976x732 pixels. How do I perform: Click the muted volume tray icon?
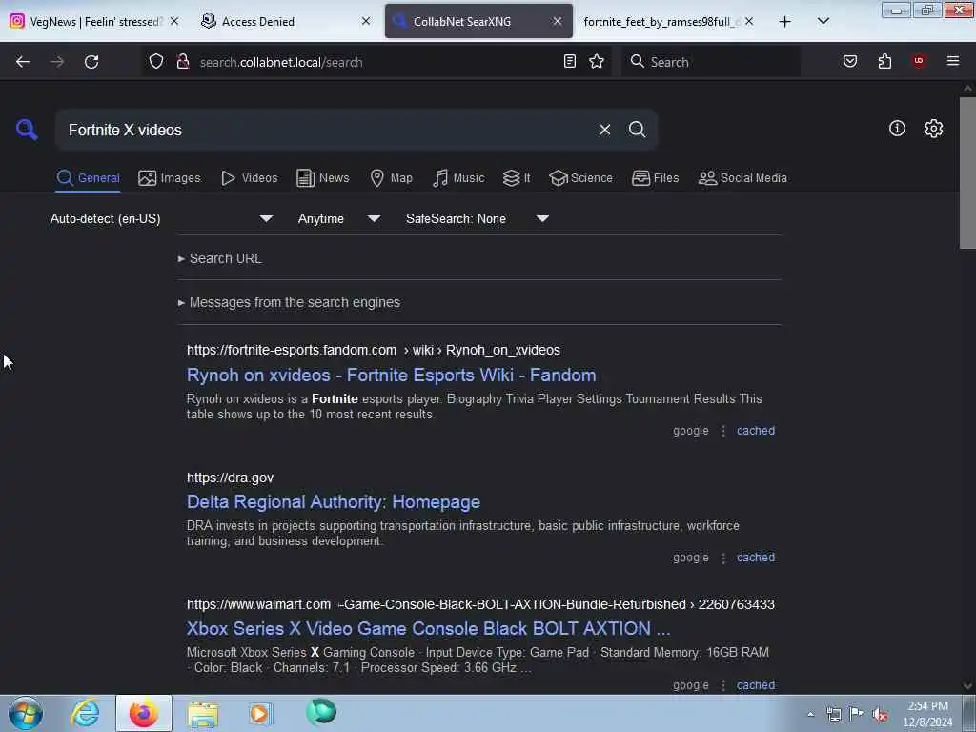click(880, 715)
